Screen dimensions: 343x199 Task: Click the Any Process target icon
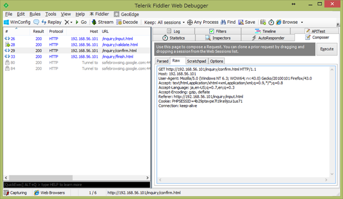point(190,22)
